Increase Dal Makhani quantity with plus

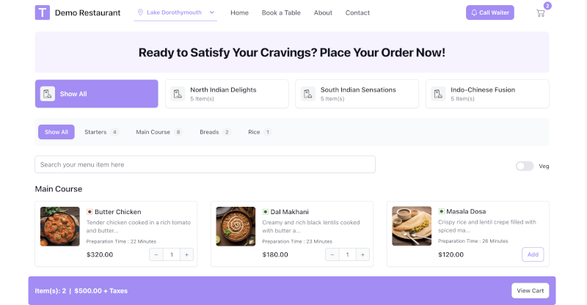tap(362, 254)
